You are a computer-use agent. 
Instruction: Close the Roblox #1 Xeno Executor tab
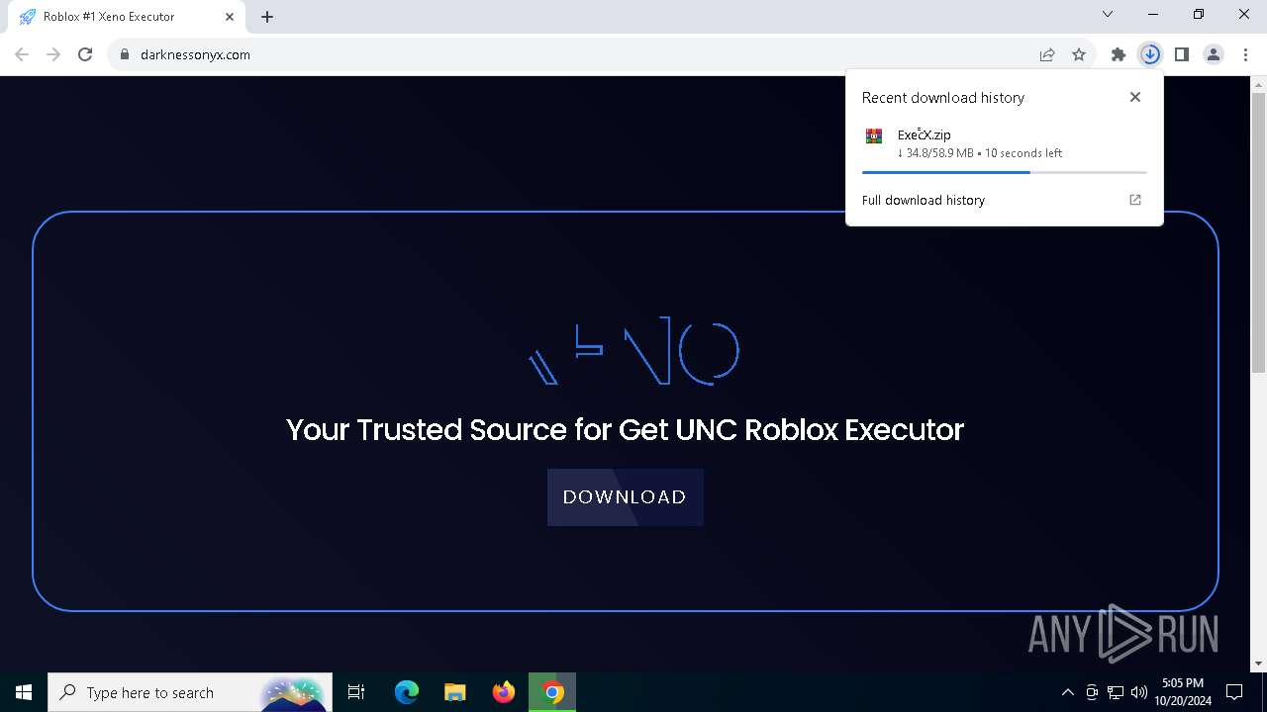tap(229, 16)
